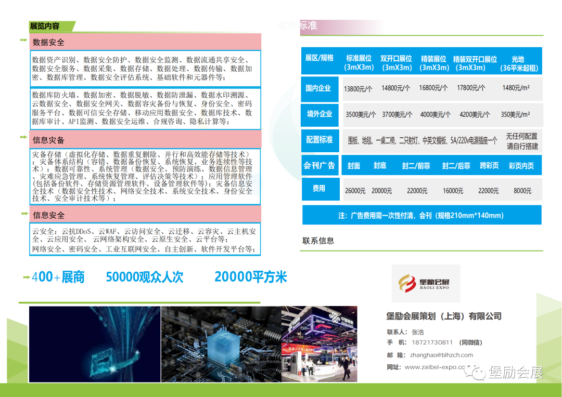
Task: Open the glowing lock cube circuit photo
Action: [x=221, y=344]
